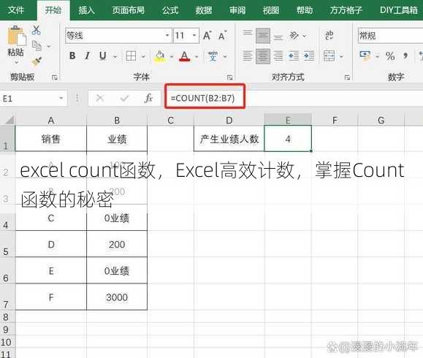Decrease font size with smaller A

(222, 35)
